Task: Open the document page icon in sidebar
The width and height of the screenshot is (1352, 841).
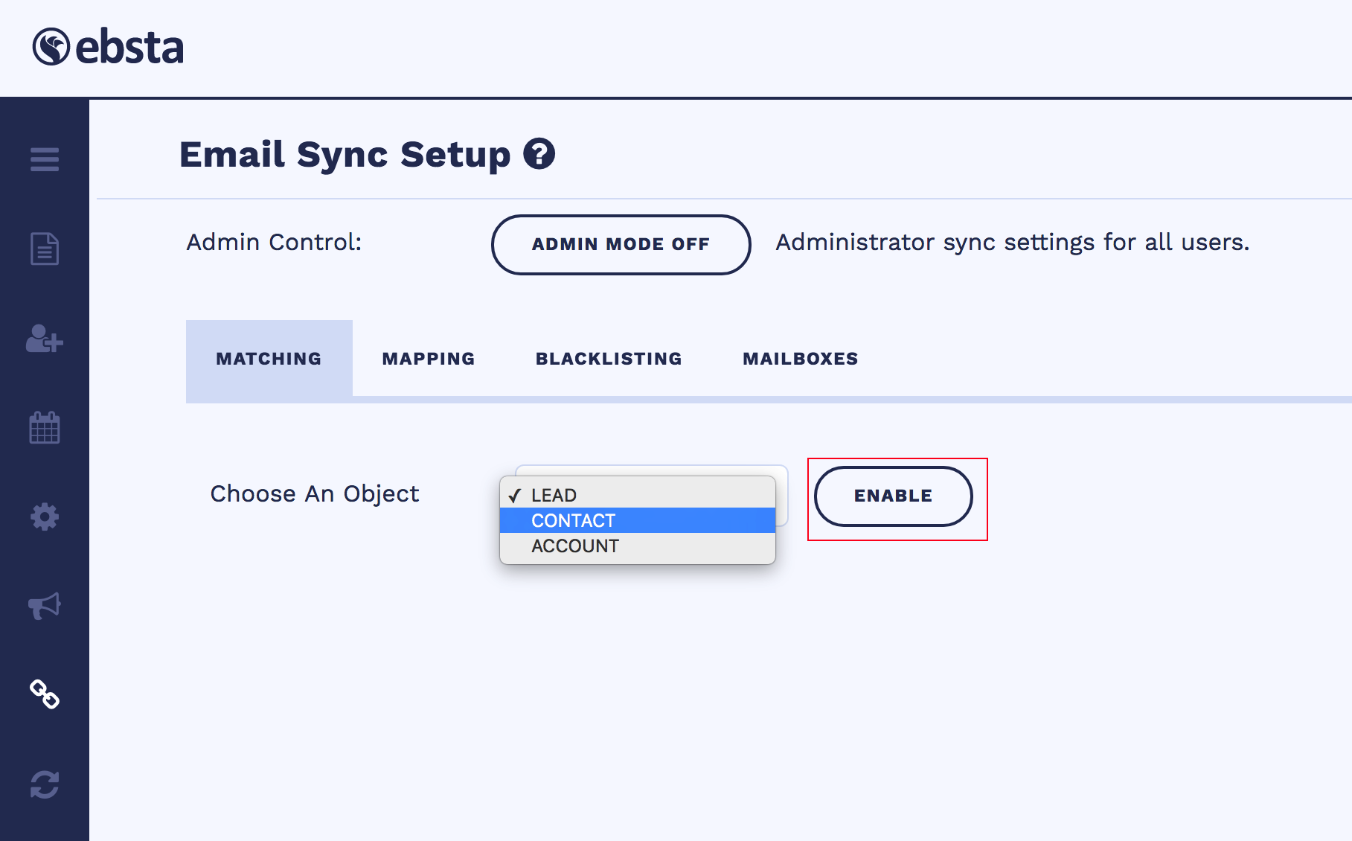Action: point(45,249)
